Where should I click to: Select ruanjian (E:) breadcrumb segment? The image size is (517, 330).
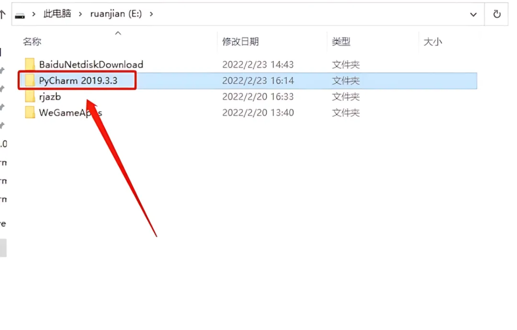(x=116, y=14)
